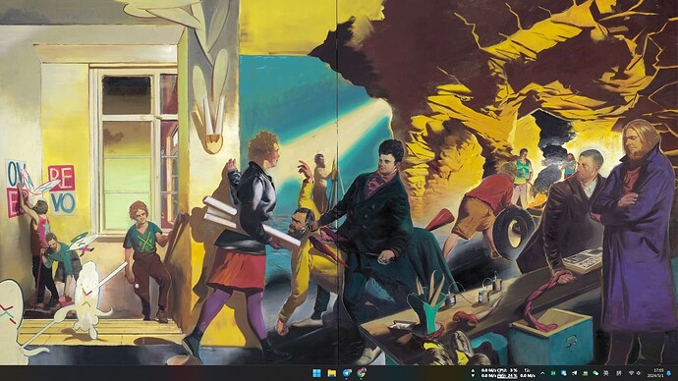The width and height of the screenshot is (678, 381).
Task: Click the green circular tray icon
Action: click(553, 373)
